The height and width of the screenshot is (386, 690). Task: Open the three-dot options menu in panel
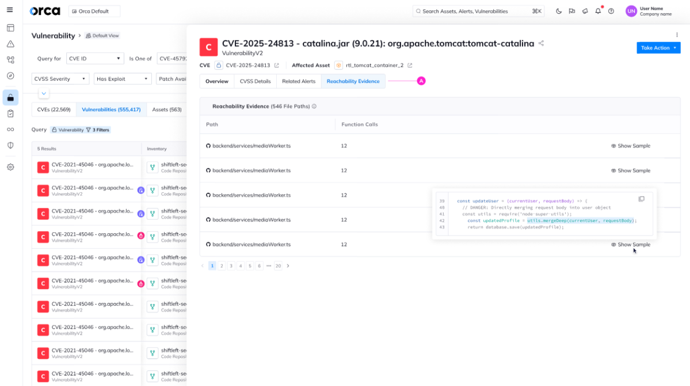coord(677,35)
